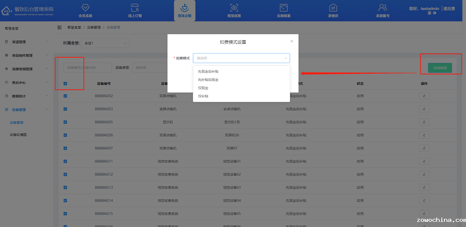Open the 所属食堂 dropdown
Screen dimensions: 466x227
coord(105,43)
